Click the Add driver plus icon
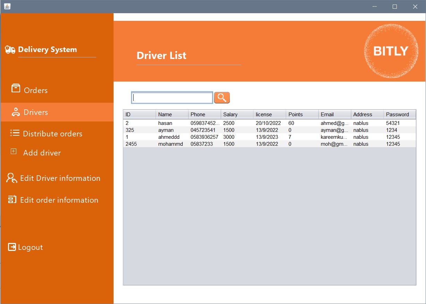Image resolution: width=426 pixels, height=304 pixels. (14, 151)
